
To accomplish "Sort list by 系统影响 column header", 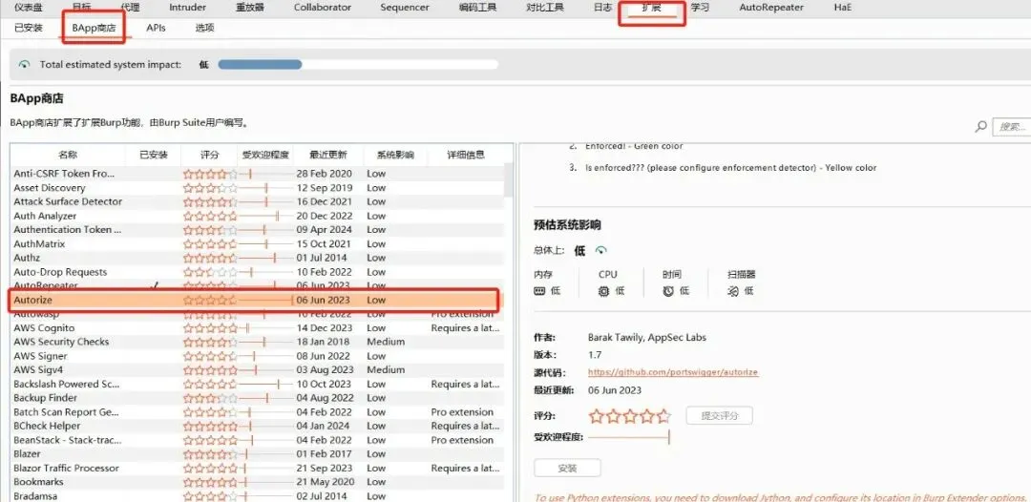I will (395, 155).
